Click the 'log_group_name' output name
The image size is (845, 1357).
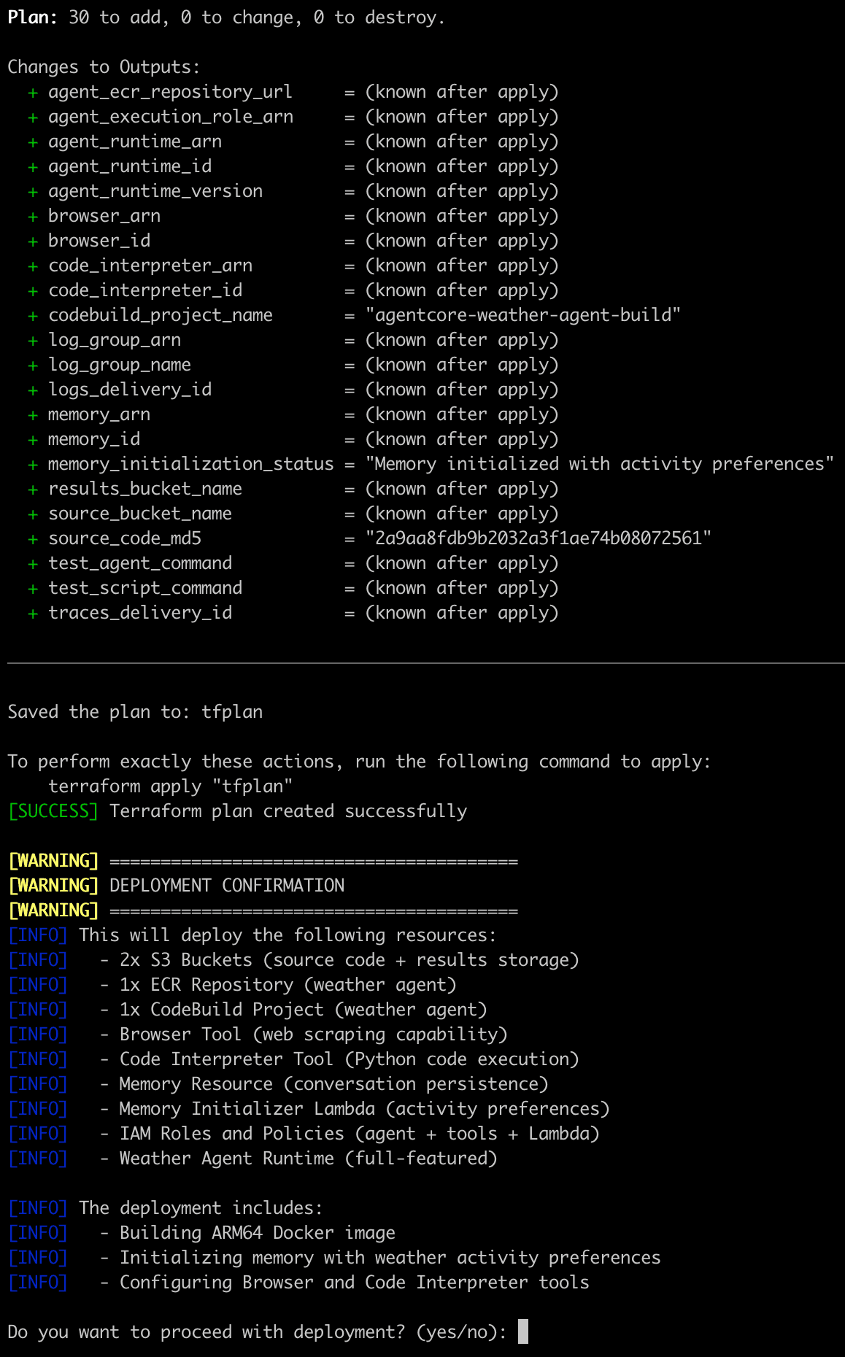[x=120, y=365]
